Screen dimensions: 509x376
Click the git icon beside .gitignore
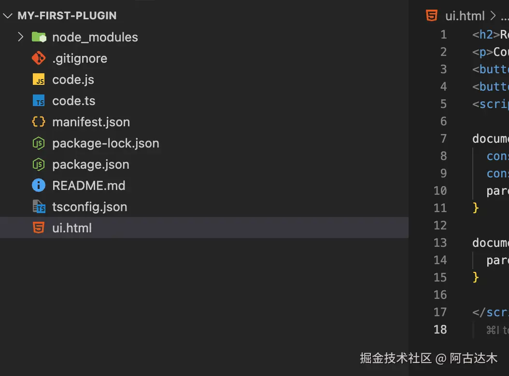(39, 58)
